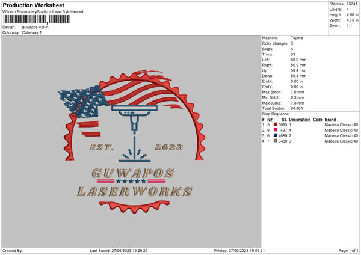
Task: Click the 'Code' column header
Action: pos(318,120)
